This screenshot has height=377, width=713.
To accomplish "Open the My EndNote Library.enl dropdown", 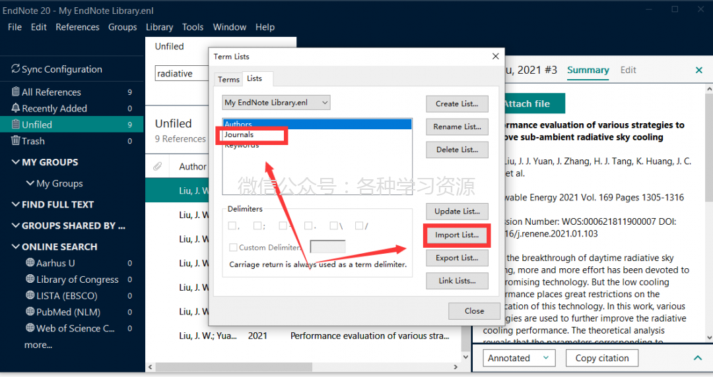I will [x=276, y=102].
